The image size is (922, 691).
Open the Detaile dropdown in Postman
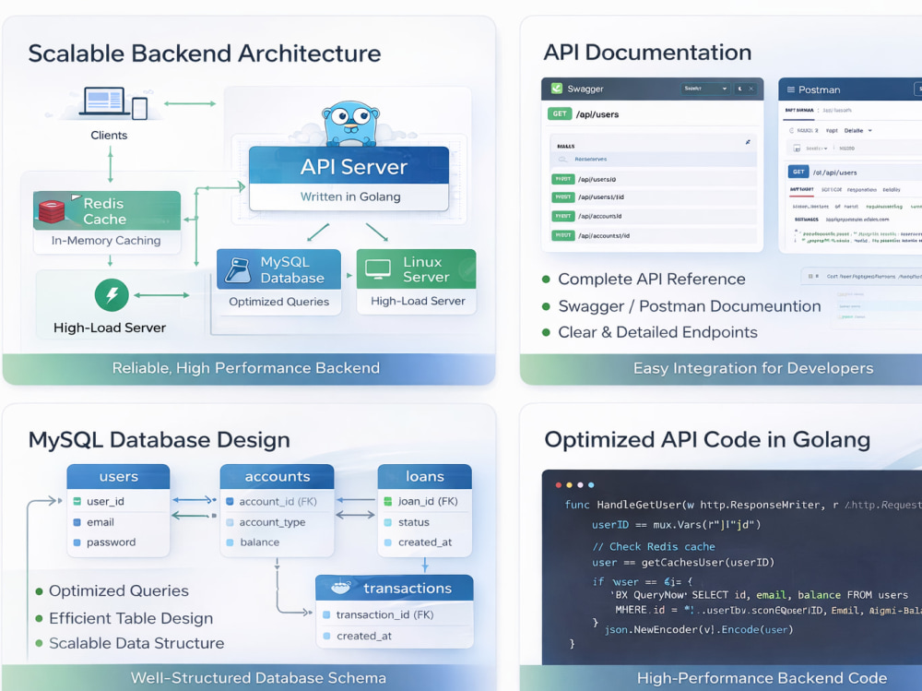pos(857,131)
